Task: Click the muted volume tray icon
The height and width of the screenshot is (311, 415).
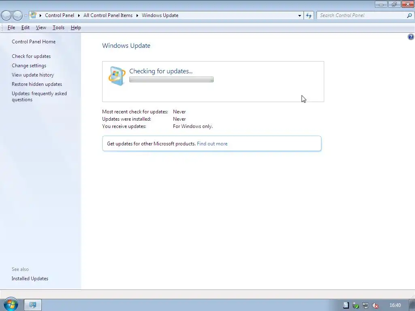Action: (x=375, y=305)
